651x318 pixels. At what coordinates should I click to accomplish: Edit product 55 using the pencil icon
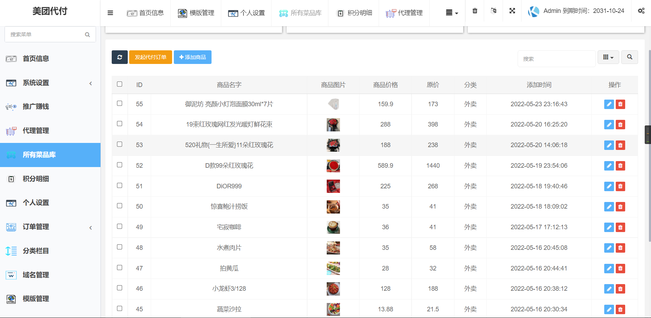click(609, 104)
